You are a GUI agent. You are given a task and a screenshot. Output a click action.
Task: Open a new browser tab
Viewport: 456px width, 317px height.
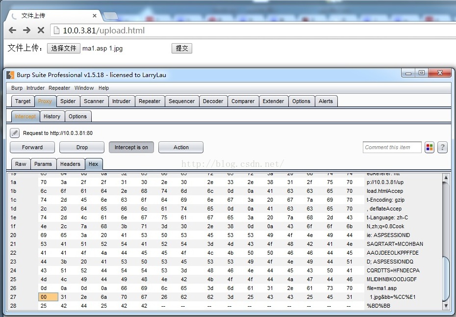click(110, 16)
